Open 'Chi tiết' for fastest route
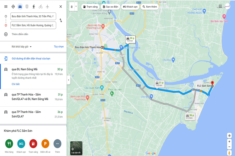 [16, 84]
